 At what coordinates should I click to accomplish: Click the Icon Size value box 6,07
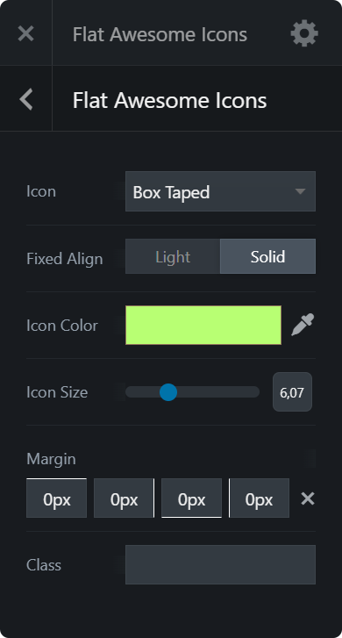pos(292,392)
